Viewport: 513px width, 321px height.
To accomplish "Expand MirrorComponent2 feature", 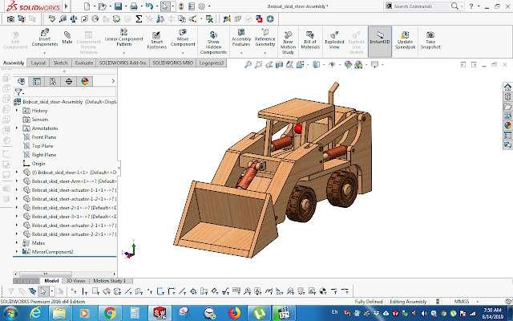I will [x=17, y=251].
